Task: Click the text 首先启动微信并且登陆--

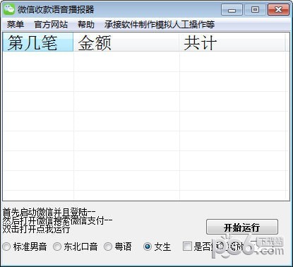Action: pyautogui.click(x=49, y=213)
